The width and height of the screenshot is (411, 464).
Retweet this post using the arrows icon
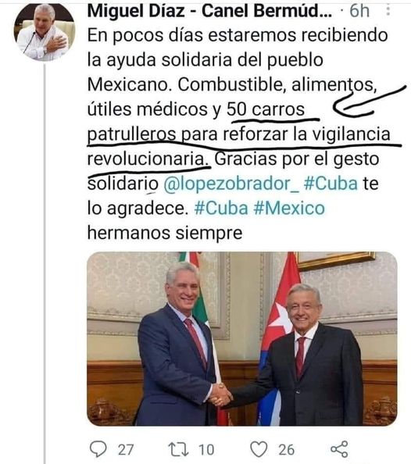(178, 449)
